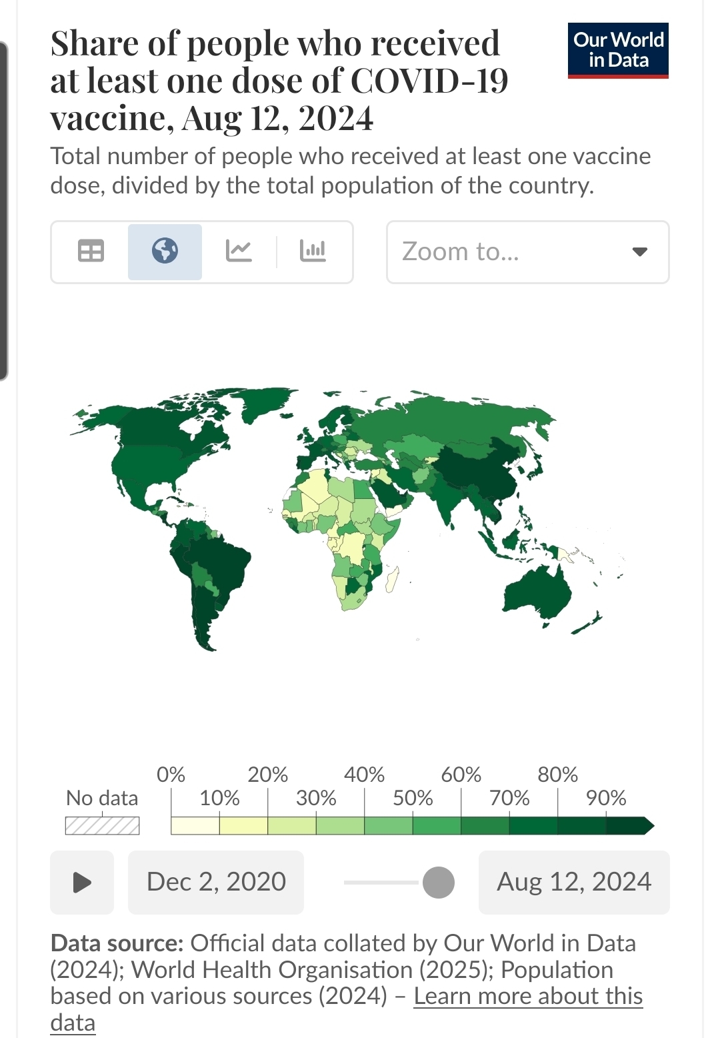The image size is (720, 1038).
Task: Play the timeline animation
Action: click(82, 882)
